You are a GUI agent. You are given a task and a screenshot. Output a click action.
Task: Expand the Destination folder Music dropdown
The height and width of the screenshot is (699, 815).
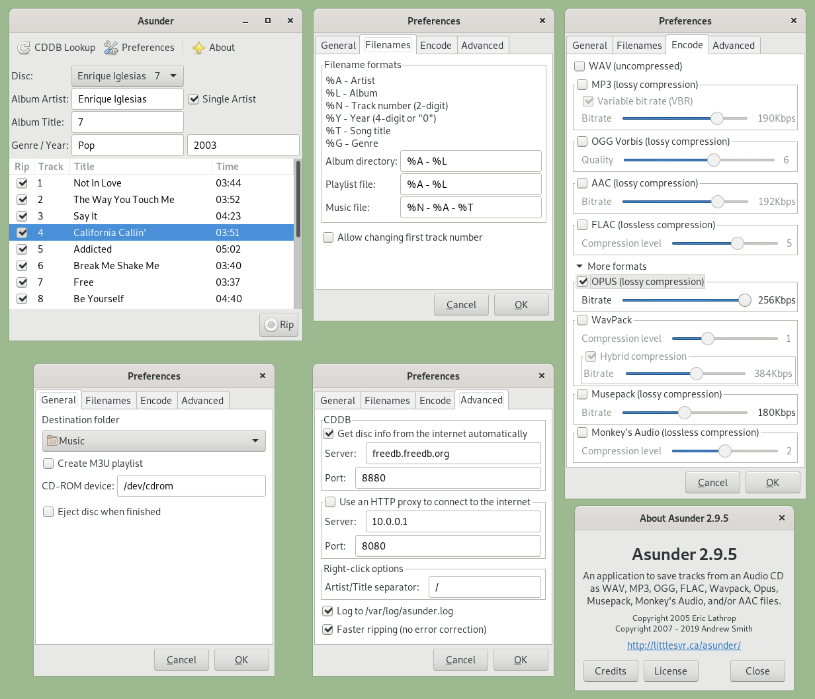255,441
